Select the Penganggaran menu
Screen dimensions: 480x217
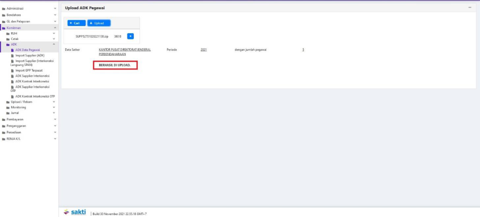[x=16, y=126]
